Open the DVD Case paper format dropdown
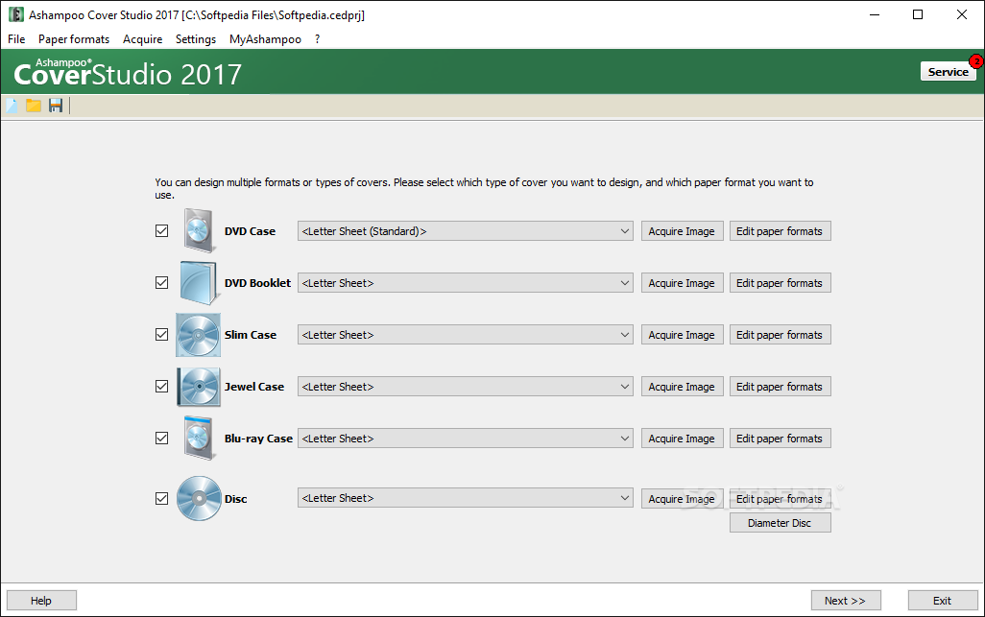This screenshot has width=985, height=617. tap(465, 231)
